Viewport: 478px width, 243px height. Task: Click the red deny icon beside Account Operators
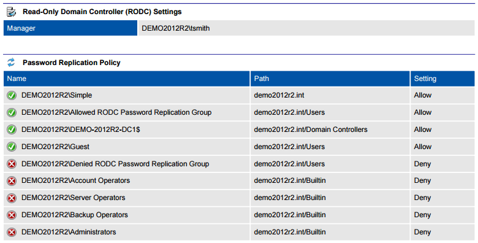coord(12,181)
